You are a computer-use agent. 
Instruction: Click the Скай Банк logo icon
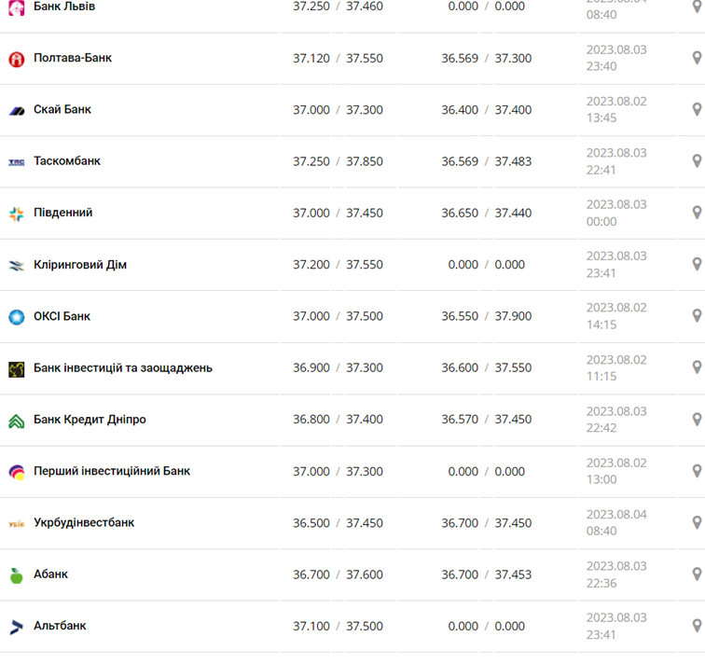tap(16, 110)
